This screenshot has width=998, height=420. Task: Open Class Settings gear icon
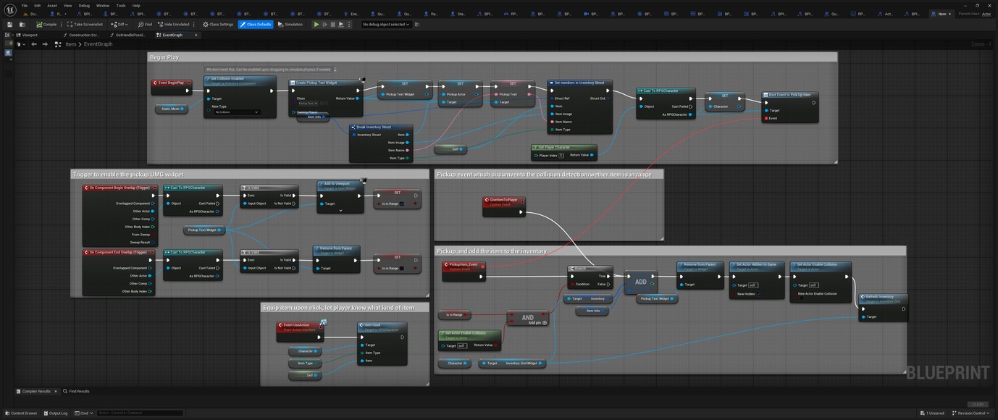coord(206,25)
